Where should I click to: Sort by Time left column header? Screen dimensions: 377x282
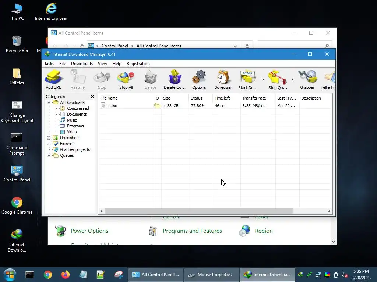(x=226, y=98)
